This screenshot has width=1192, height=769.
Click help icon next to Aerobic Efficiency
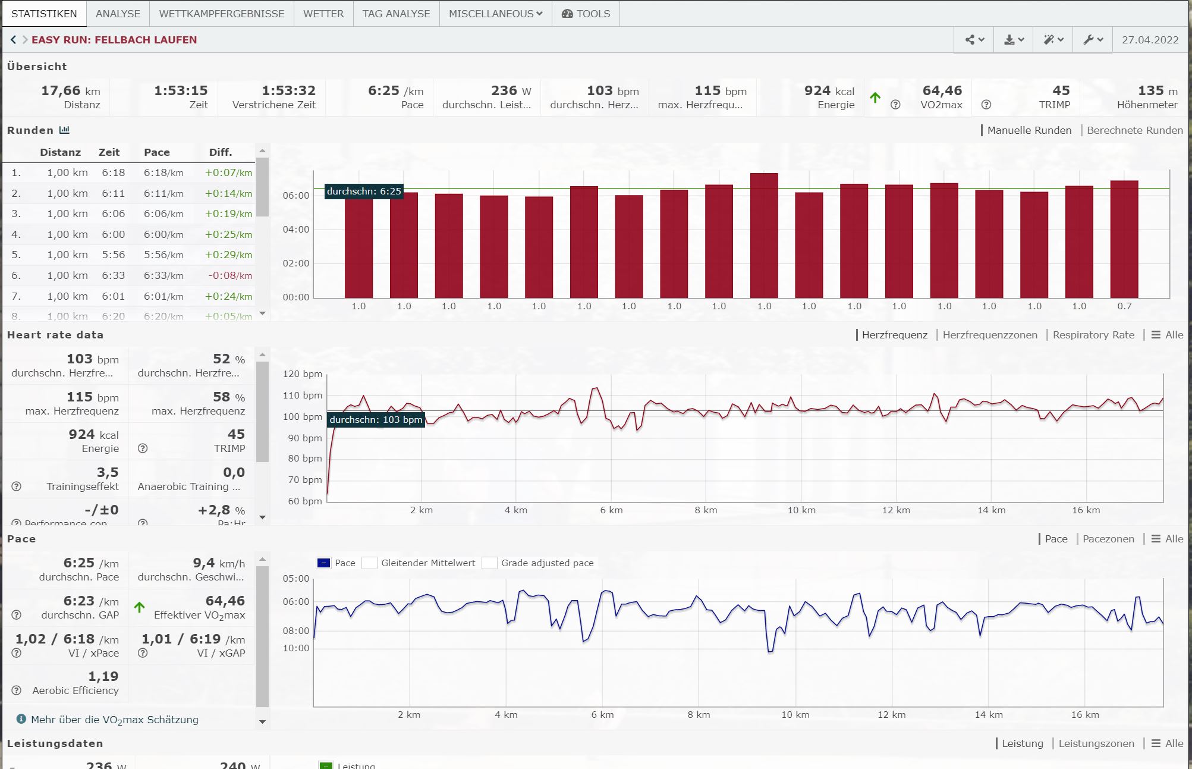[17, 690]
